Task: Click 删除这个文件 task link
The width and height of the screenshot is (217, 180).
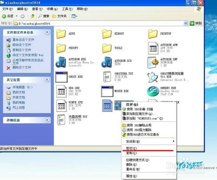Action: pos(22,67)
